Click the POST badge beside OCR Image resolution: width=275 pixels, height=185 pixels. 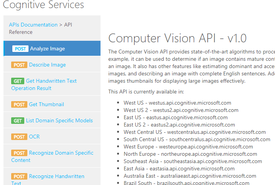[x=19, y=137]
